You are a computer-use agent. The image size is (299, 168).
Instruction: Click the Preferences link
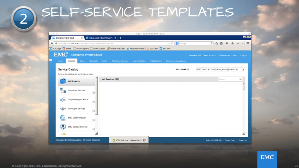click(224, 55)
